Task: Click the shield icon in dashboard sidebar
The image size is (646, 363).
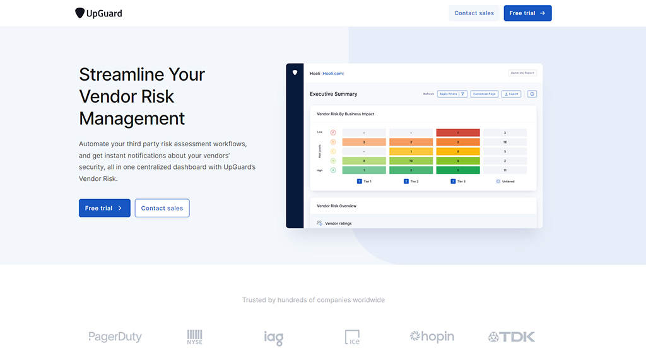Action: 295,72
